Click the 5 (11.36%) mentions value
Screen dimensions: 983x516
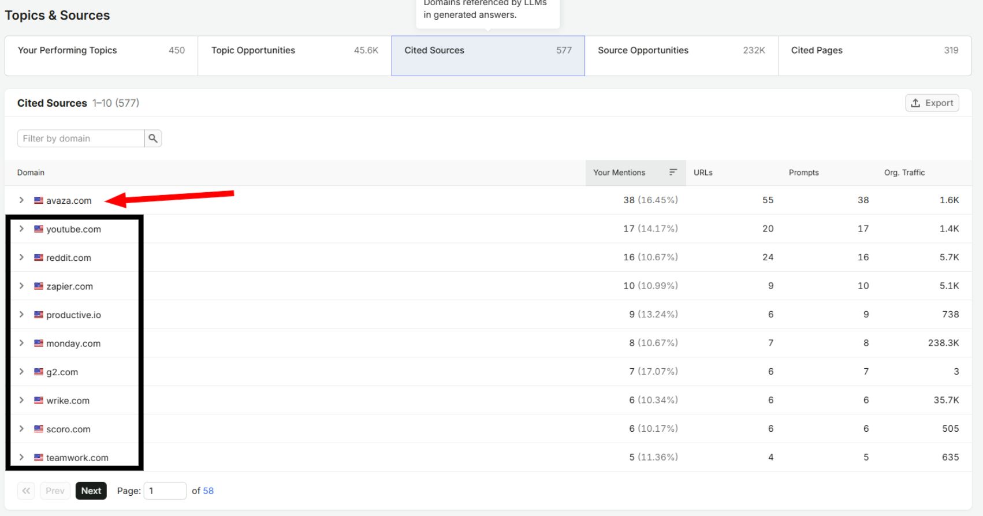pyautogui.click(x=653, y=457)
